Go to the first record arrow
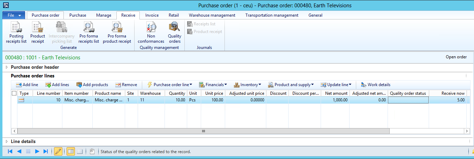The width and height of the screenshot is (474, 159). click(10, 151)
